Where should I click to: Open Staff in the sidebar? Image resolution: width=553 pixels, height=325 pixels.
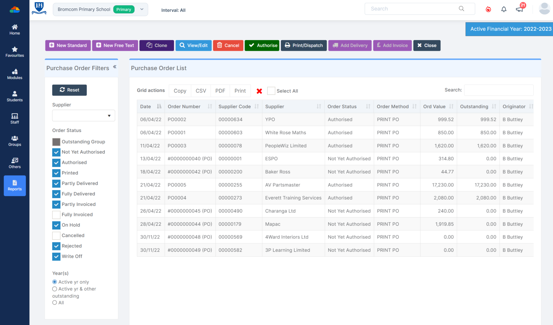tap(15, 118)
